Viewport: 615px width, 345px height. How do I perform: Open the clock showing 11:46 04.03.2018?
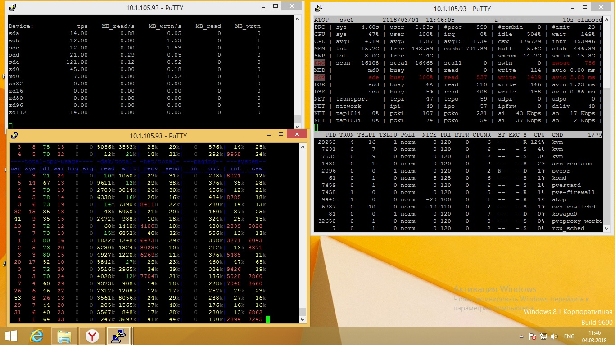(594, 336)
